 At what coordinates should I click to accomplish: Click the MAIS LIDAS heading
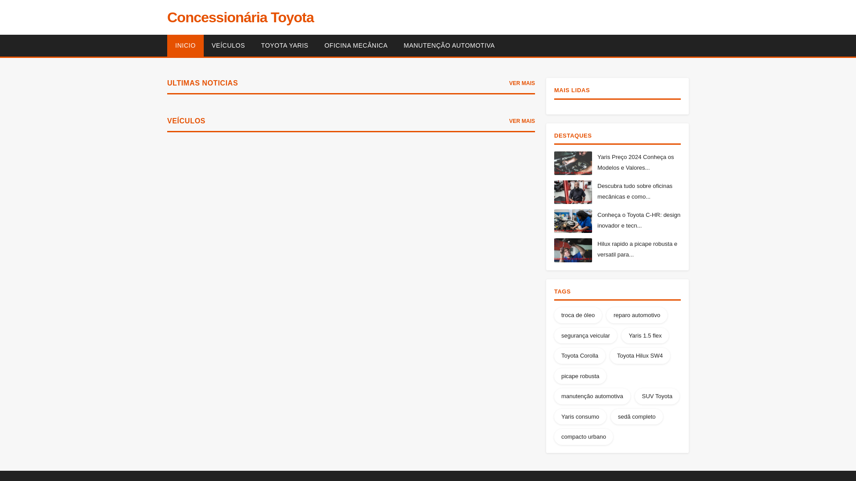pyautogui.click(x=572, y=90)
